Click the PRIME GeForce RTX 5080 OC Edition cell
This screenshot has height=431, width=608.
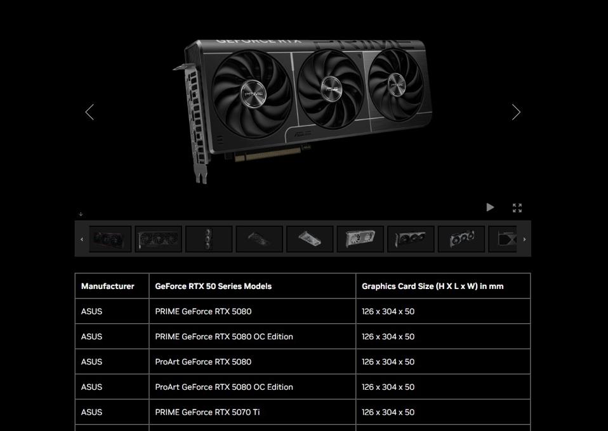224,337
